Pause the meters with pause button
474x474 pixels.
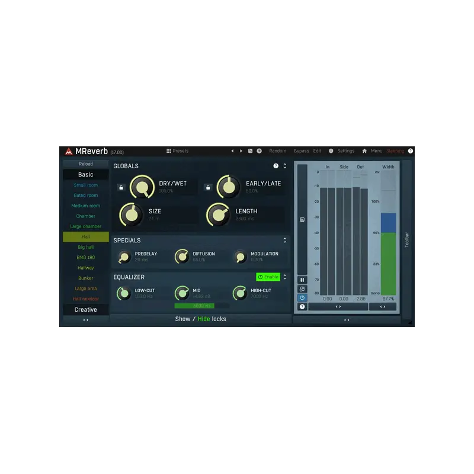[302, 280]
